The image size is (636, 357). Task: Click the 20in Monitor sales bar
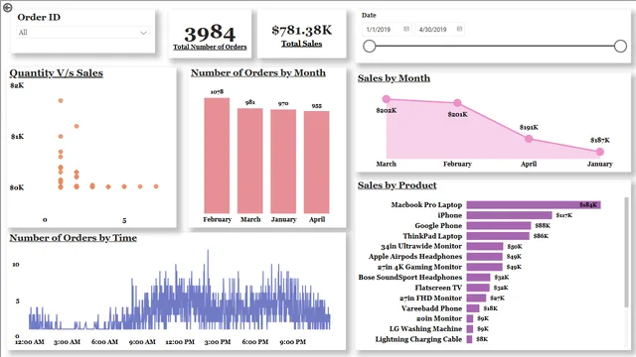click(470, 318)
